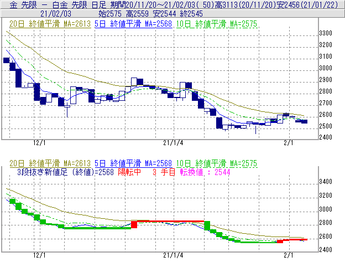Click the 3 手目 indicator text
The height and width of the screenshot is (262, 345).
click(164, 172)
